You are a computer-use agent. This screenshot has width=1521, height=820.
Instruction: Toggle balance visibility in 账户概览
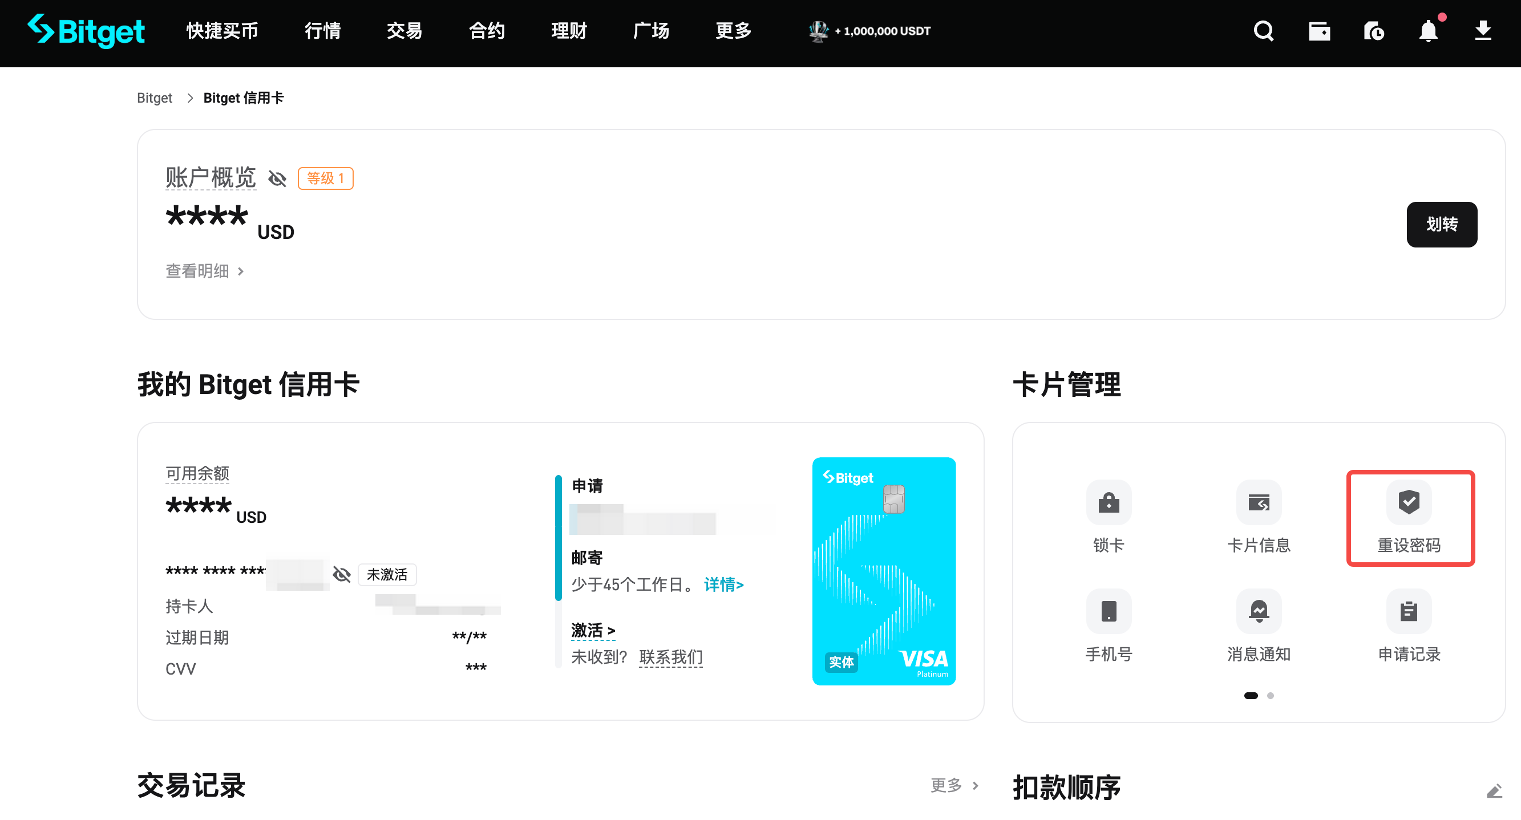click(x=277, y=178)
